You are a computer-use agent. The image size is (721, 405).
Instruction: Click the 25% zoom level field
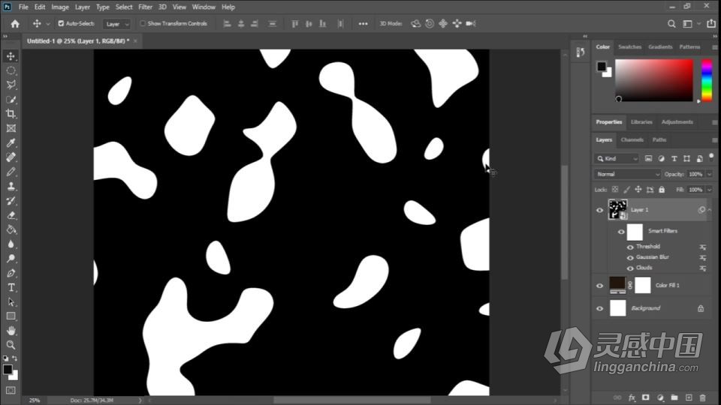(35, 400)
